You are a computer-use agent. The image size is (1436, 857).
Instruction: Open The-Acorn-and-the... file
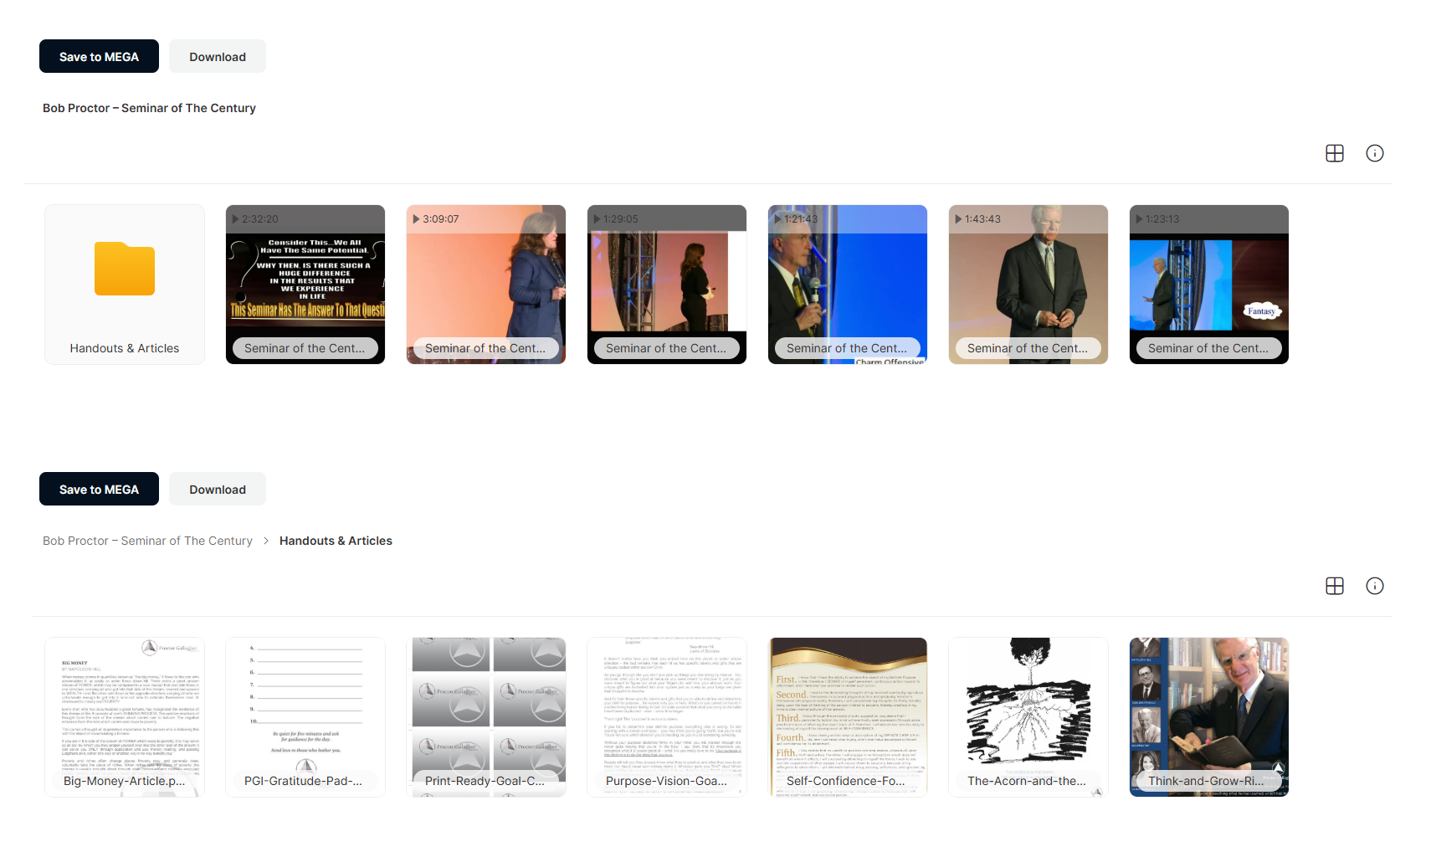(x=1028, y=717)
